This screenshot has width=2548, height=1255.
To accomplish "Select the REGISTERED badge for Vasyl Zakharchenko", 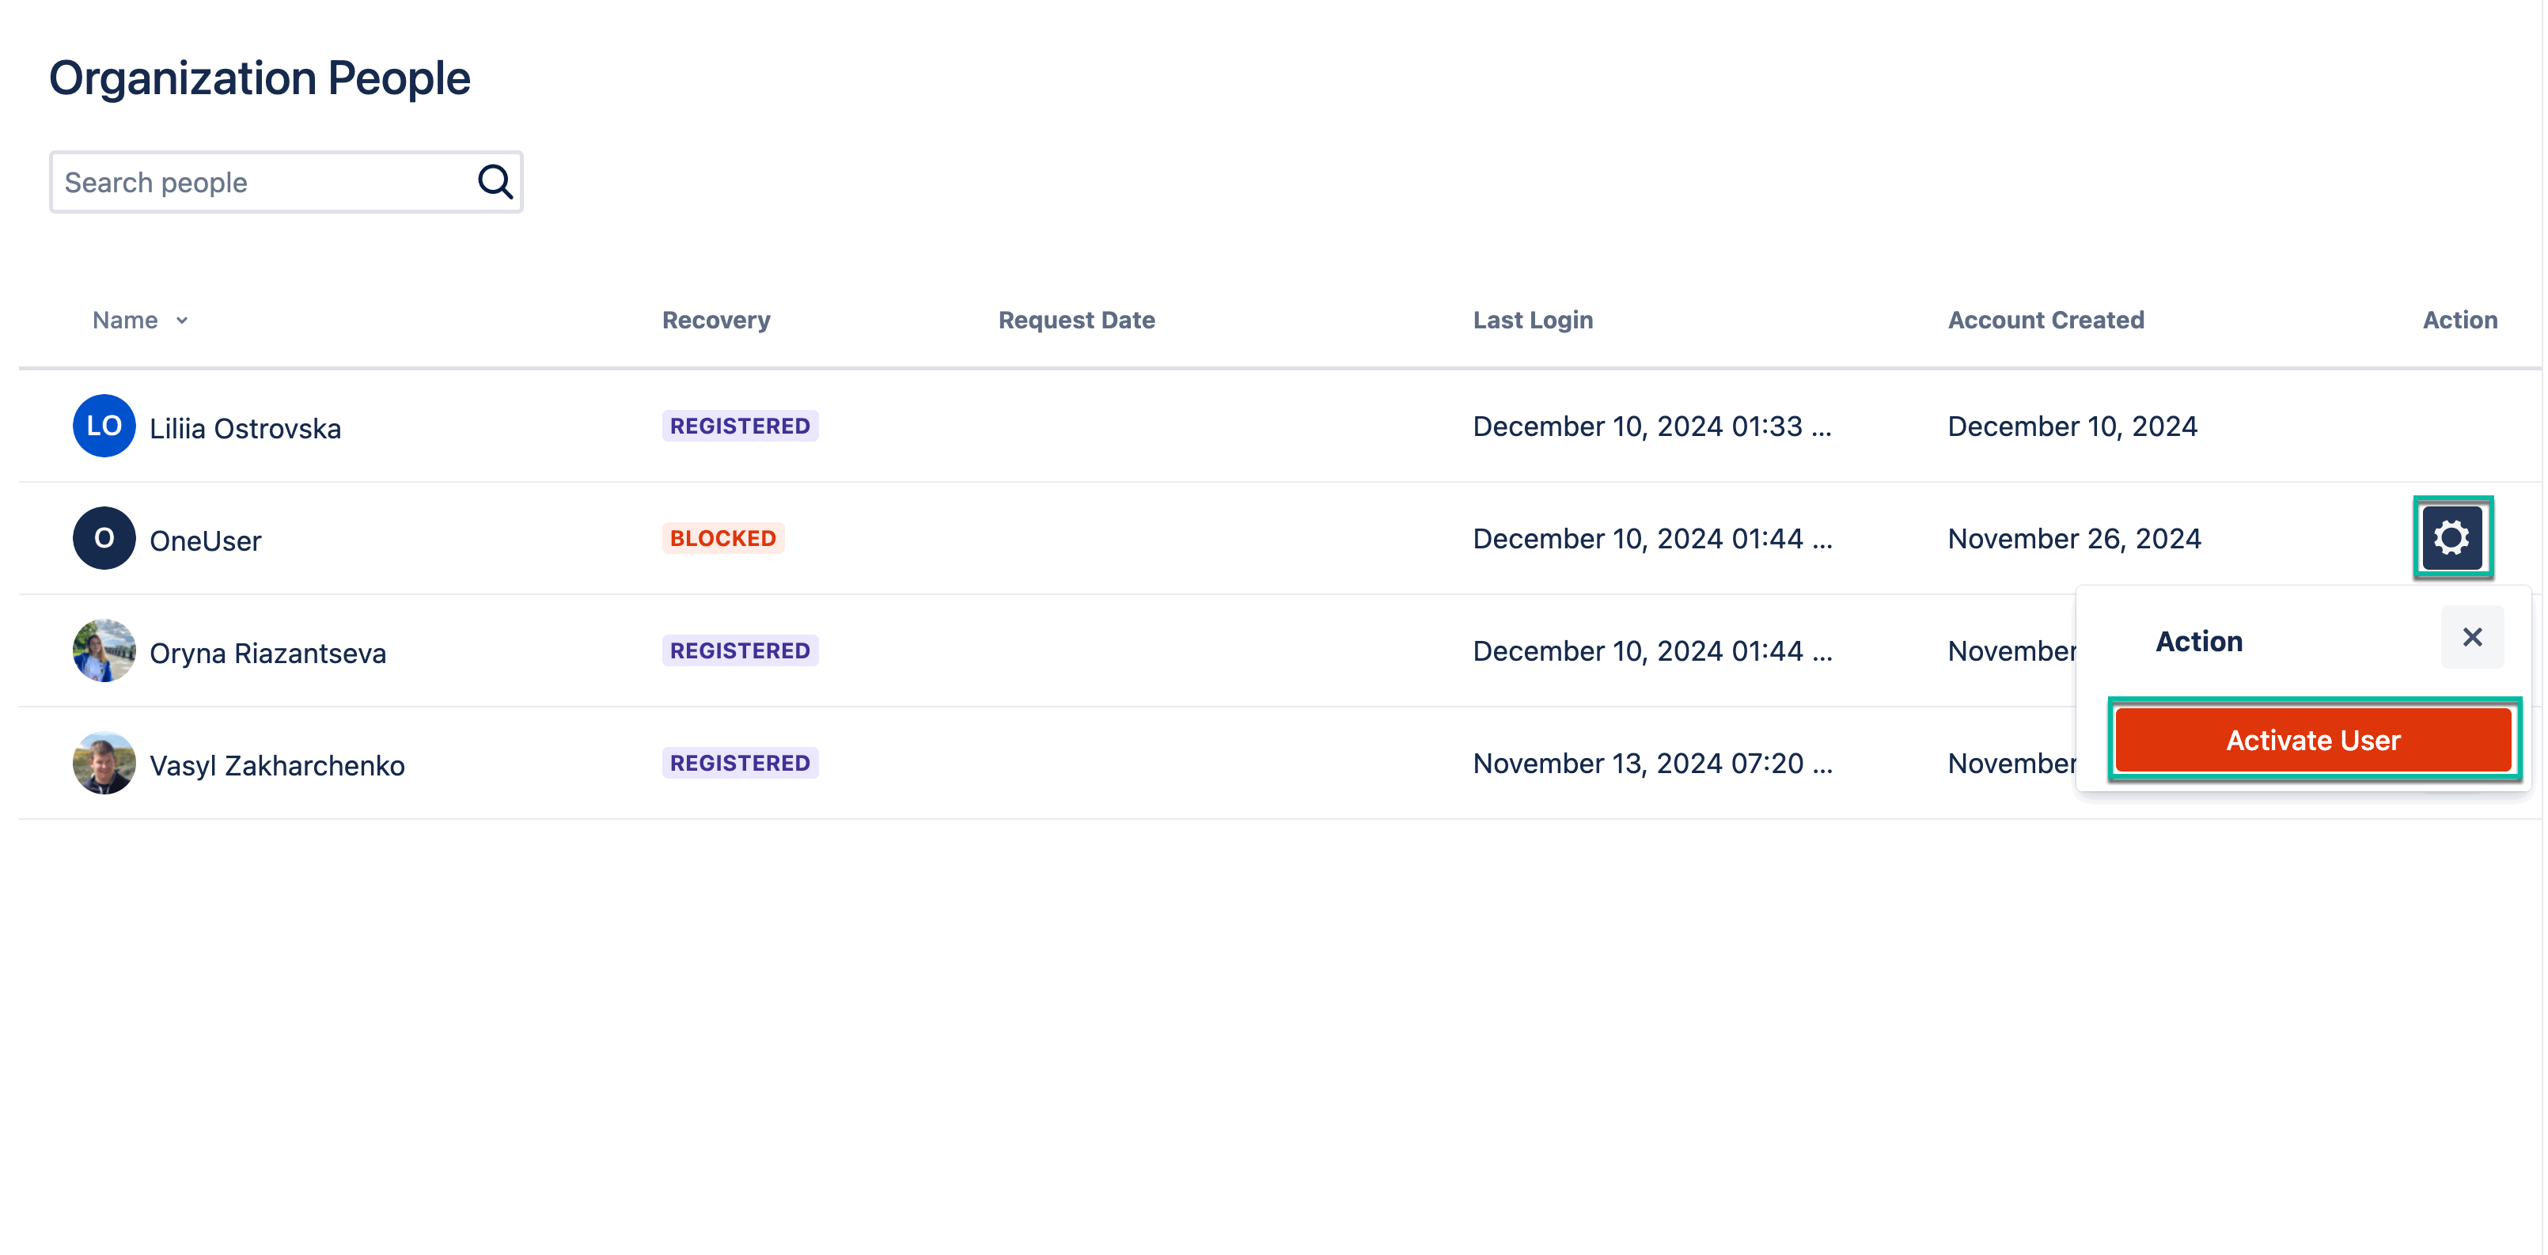I will [739, 763].
